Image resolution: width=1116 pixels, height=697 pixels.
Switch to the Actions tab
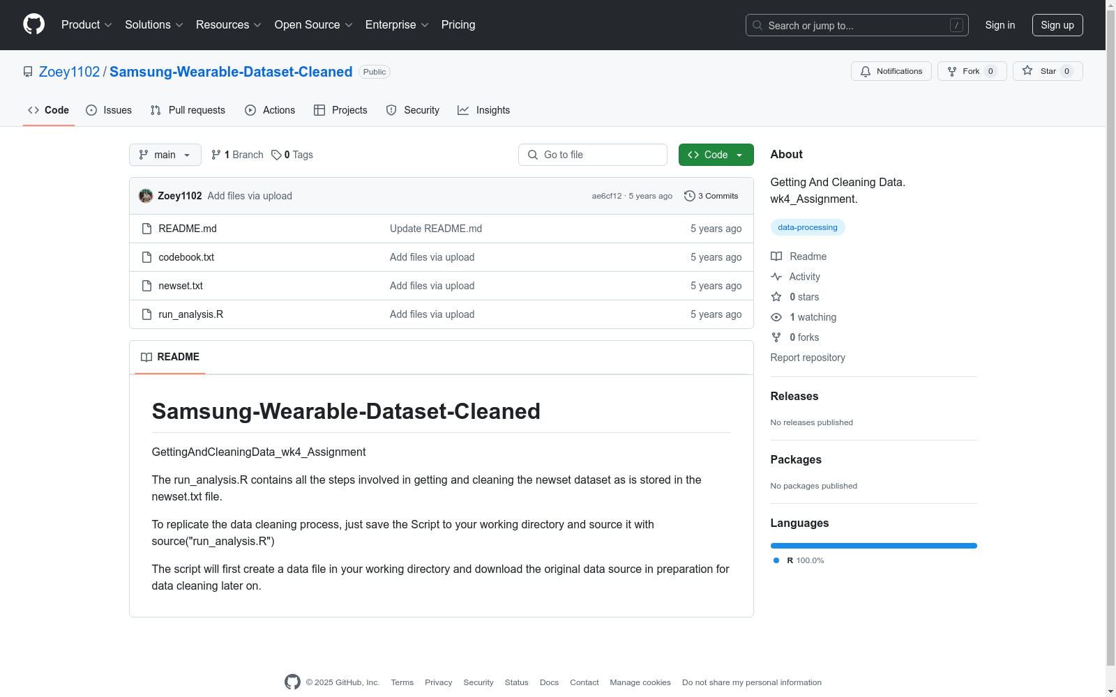(x=270, y=110)
